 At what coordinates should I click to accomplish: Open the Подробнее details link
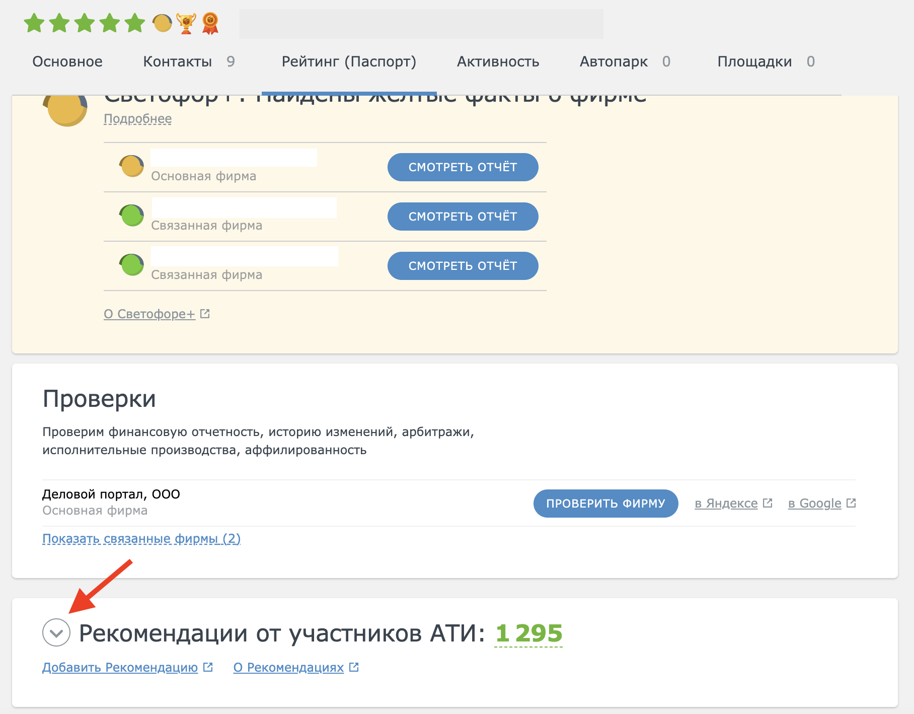click(x=137, y=119)
